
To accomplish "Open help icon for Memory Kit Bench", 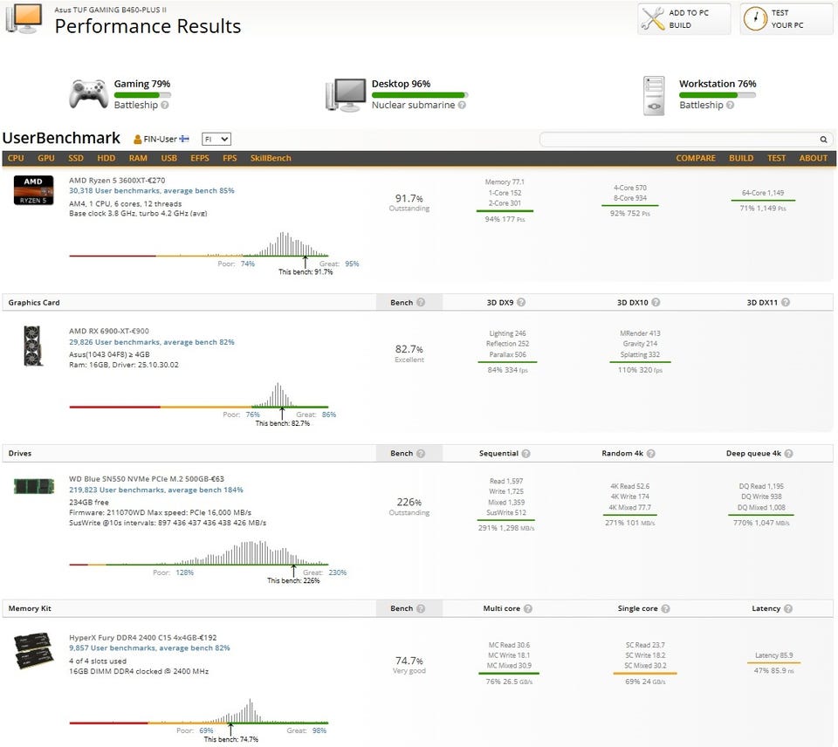I will (421, 608).
